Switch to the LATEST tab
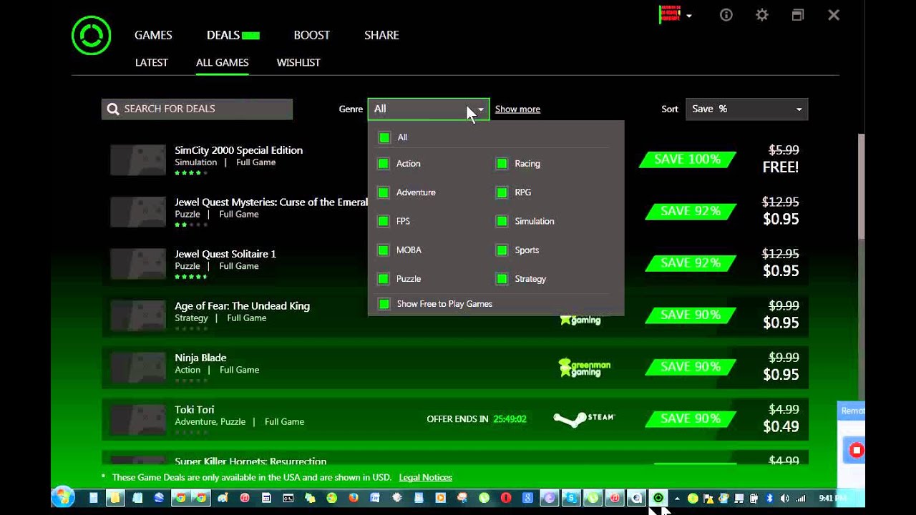Screen dimensions: 916x515 151,62
